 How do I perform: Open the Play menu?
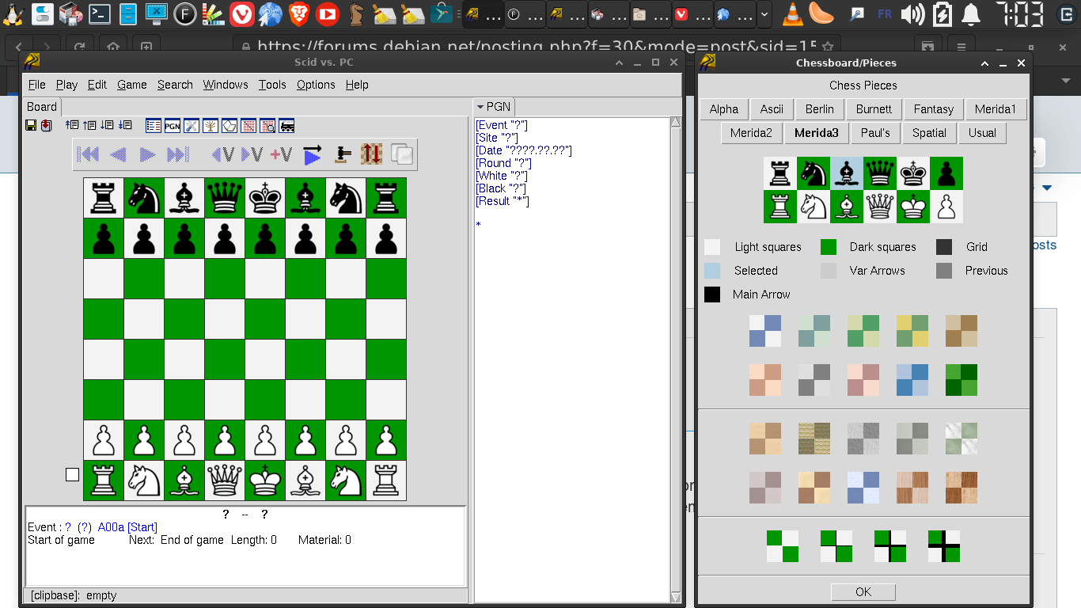click(x=66, y=85)
